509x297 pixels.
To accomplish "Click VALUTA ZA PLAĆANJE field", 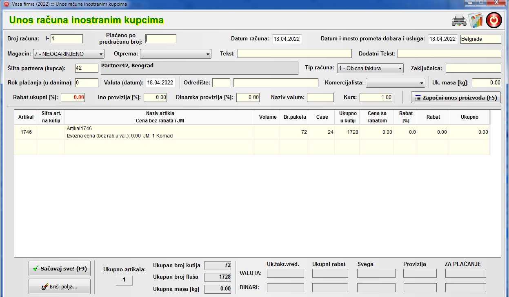I will (x=466, y=273).
